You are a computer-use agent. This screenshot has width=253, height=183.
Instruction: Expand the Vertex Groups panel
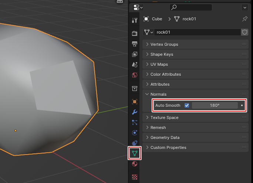(164, 44)
